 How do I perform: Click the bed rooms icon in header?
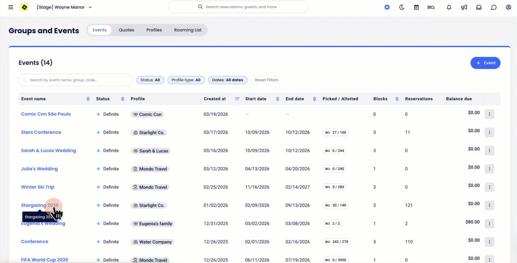[x=431, y=7]
